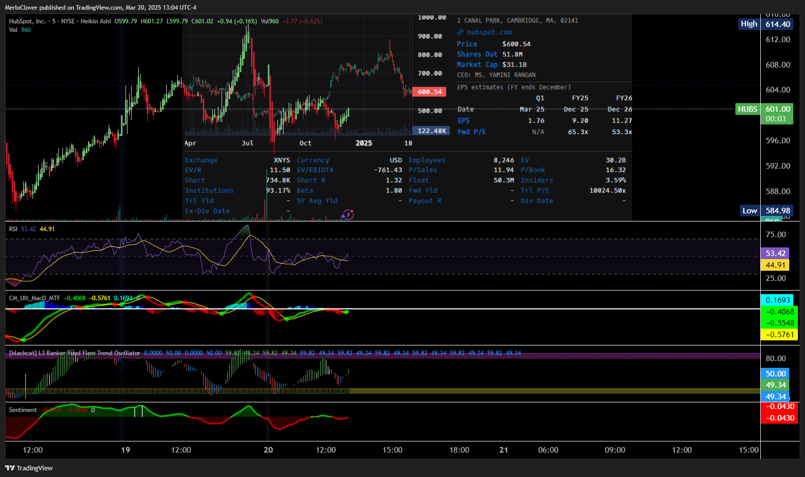Click the Fwd P/E value 53.3x
Image resolution: width=805 pixels, height=477 pixels.
(622, 132)
